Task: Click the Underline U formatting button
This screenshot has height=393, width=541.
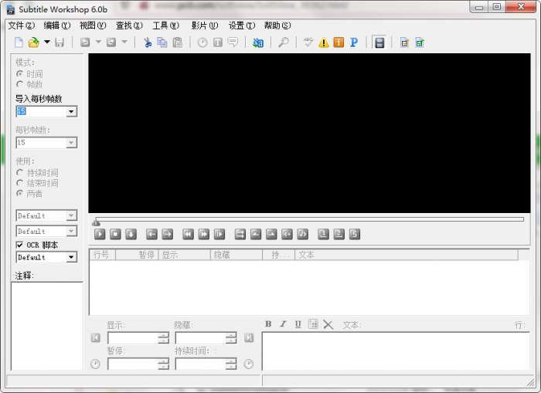Action: (x=298, y=324)
